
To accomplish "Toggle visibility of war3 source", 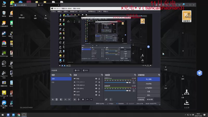I will [96, 92].
